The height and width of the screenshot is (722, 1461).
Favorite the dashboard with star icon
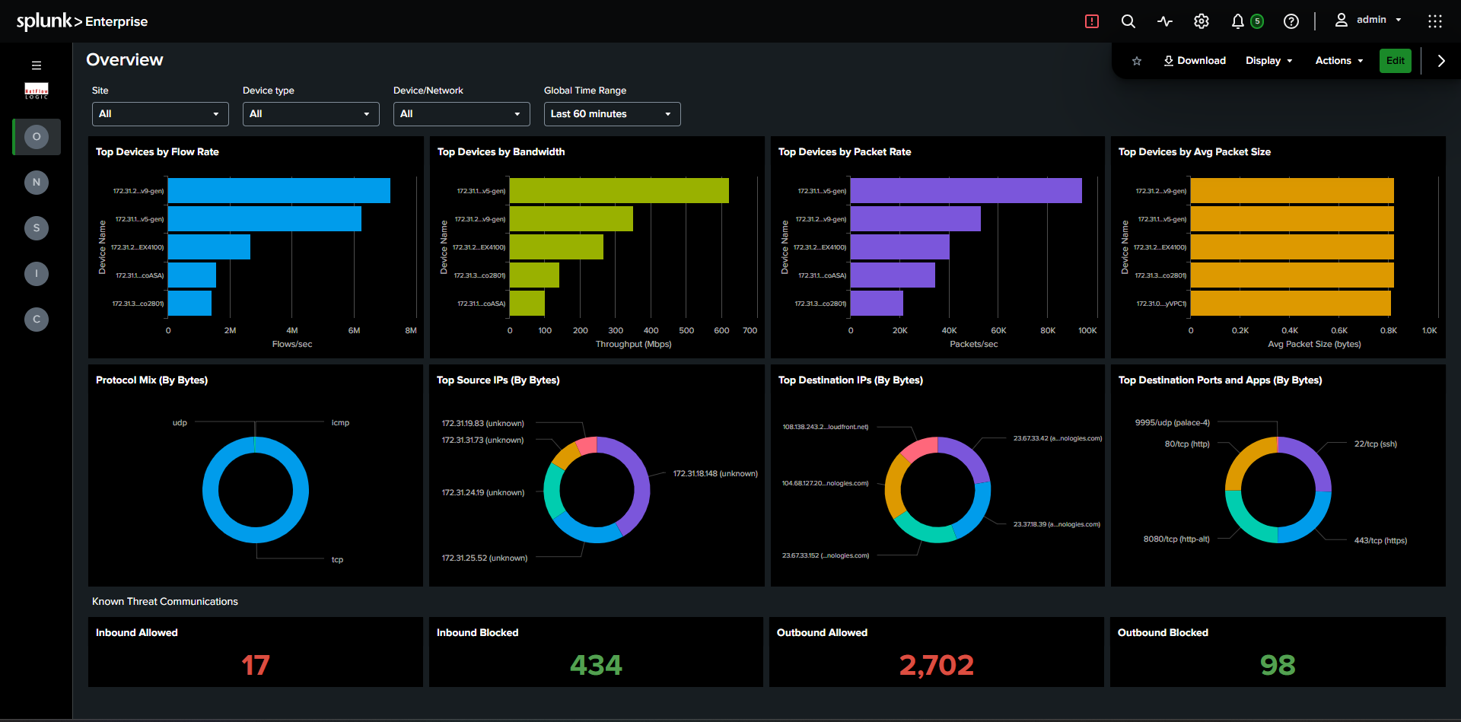pos(1137,61)
